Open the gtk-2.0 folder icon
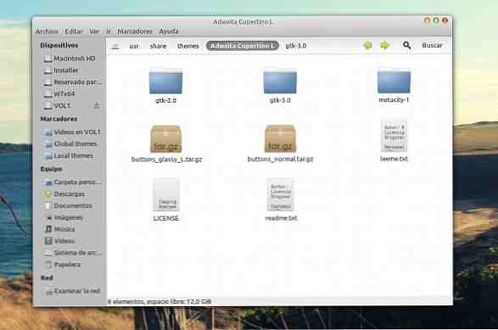Viewport: 498px width, 330px height. coord(165,81)
